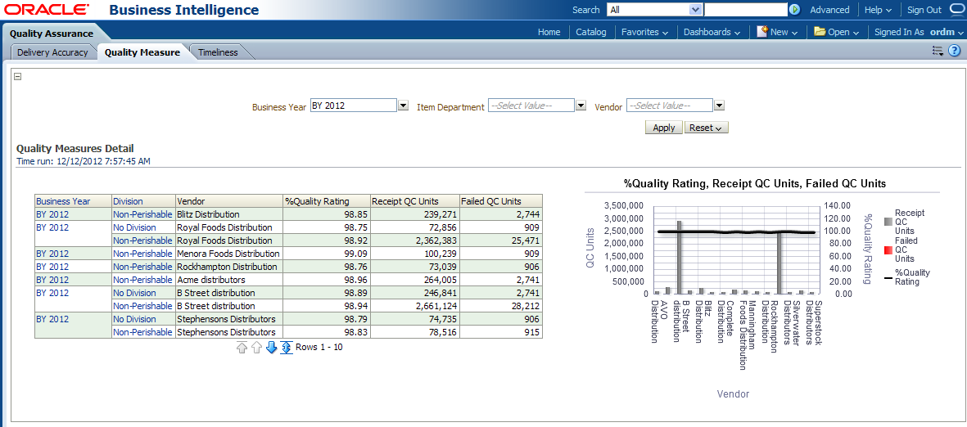Switch to the Timeliness tab
Screen dimensions: 967x427
click(x=218, y=52)
